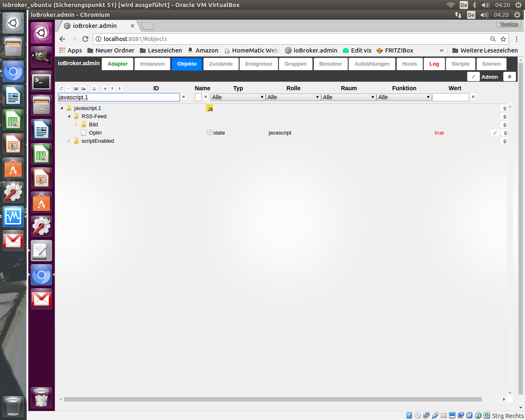Delete the javascript.1 object via trash icon
Viewport: 525px width, 420px height.
[504, 108]
